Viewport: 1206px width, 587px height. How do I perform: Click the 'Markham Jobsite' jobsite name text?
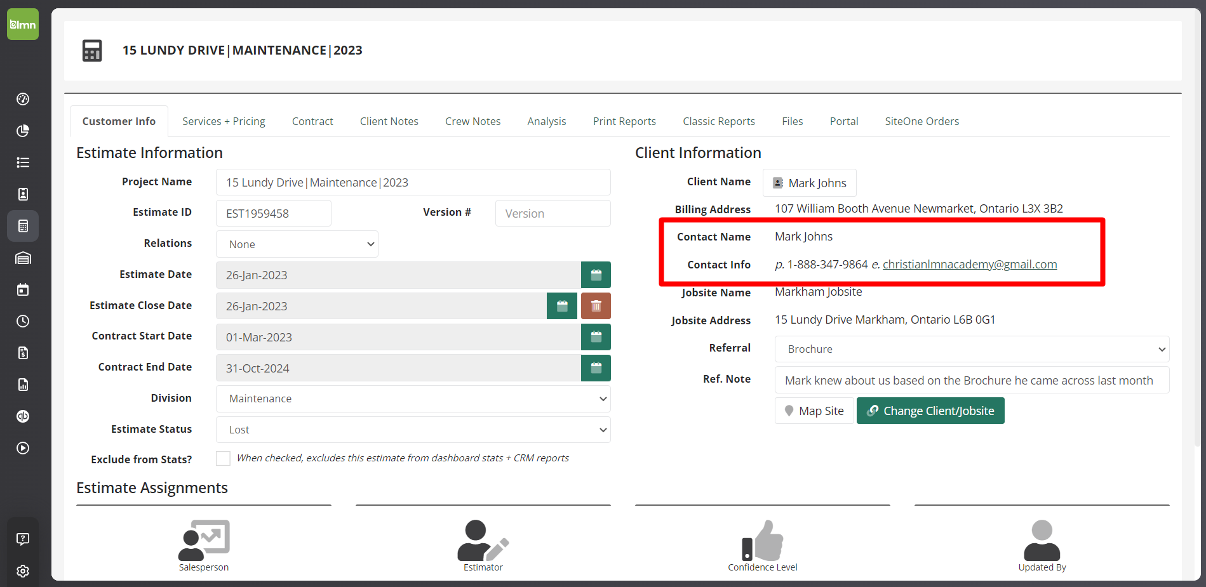point(819,292)
